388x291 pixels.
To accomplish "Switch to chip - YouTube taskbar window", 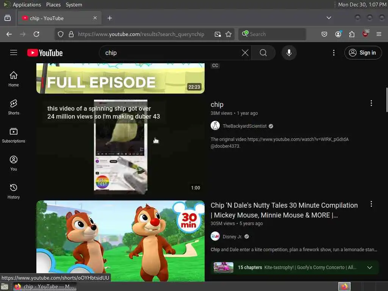I will click(45, 286).
